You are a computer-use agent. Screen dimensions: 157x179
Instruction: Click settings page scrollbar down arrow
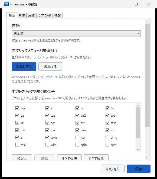pyautogui.click(x=147, y=158)
